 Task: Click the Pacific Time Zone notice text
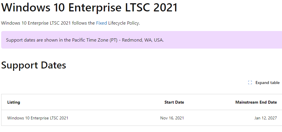[x=85, y=40]
